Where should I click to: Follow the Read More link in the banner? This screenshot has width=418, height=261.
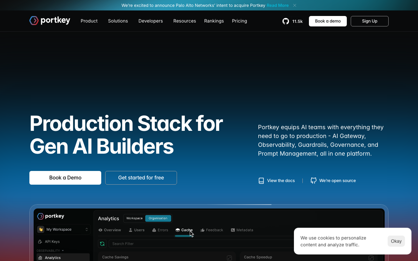coord(278,5)
